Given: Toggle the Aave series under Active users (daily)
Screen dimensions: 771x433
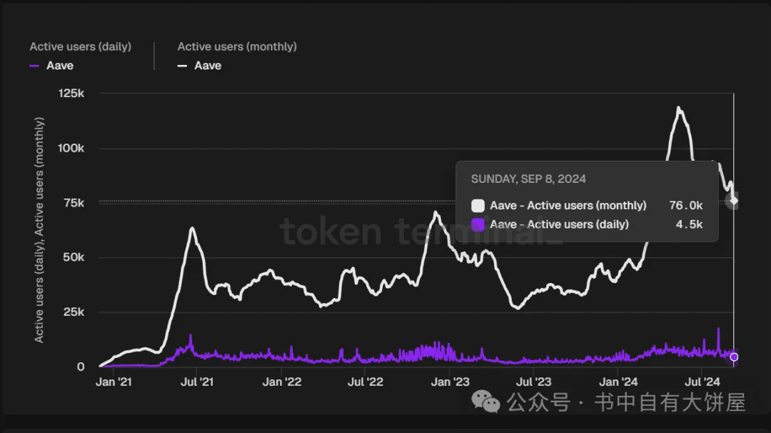Looking at the screenshot, I should click(x=59, y=66).
